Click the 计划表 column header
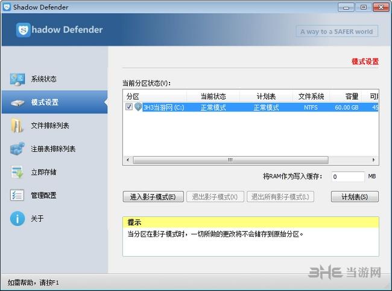Image resolution: width=392 pixels, height=291 pixels. point(266,96)
